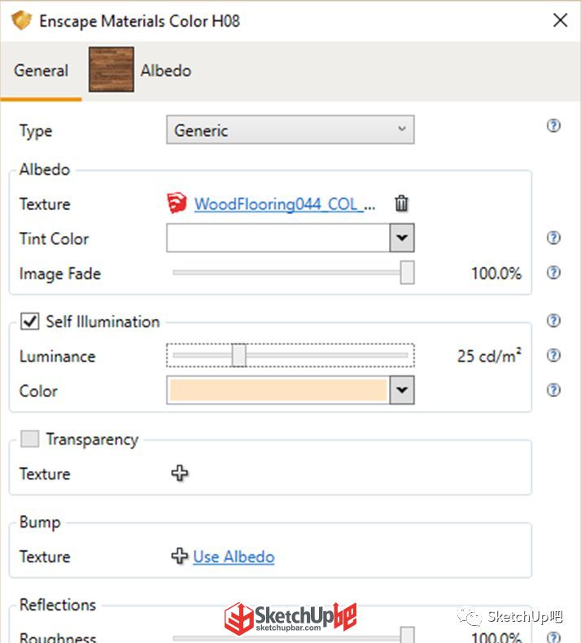Viewport: 581px width, 643px height.
Task: Enable the Transparency checkbox
Action: (x=30, y=439)
